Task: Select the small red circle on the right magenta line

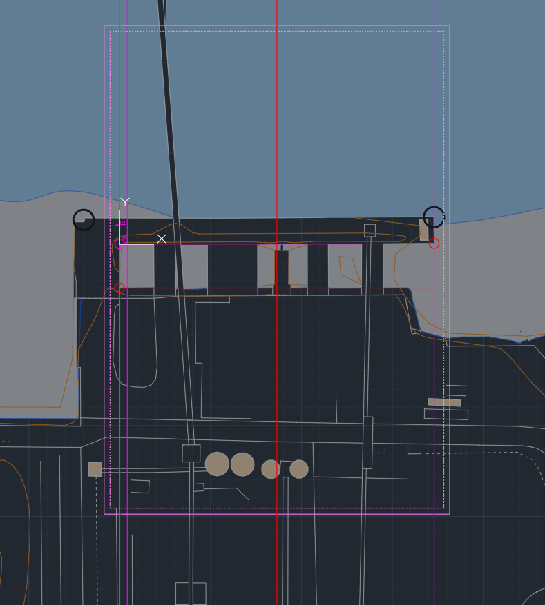Action: (x=434, y=244)
